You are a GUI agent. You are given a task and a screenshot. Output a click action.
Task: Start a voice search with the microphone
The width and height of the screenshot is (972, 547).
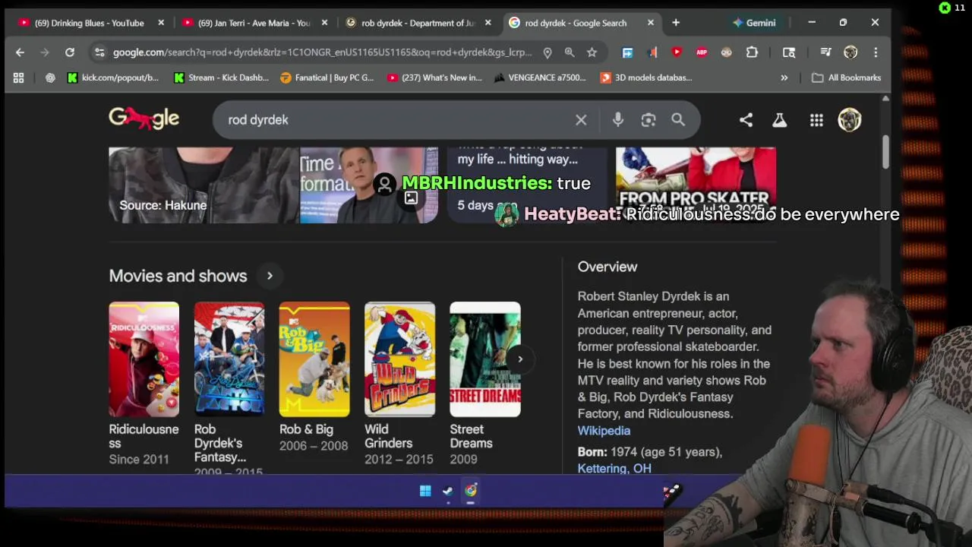[x=618, y=120]
